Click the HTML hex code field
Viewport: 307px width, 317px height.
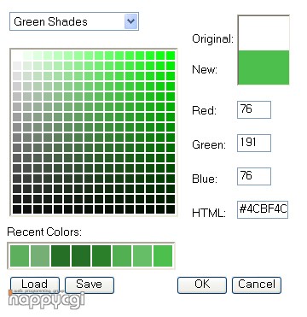263,210
